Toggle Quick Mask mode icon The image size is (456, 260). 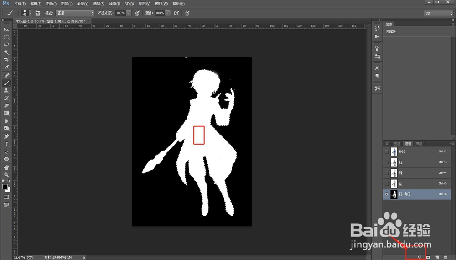(6, 197)
